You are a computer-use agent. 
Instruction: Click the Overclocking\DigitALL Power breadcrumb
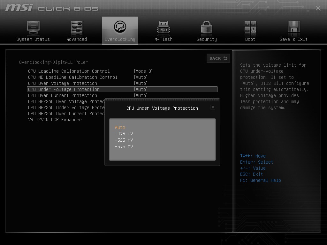tap(54, 62)
